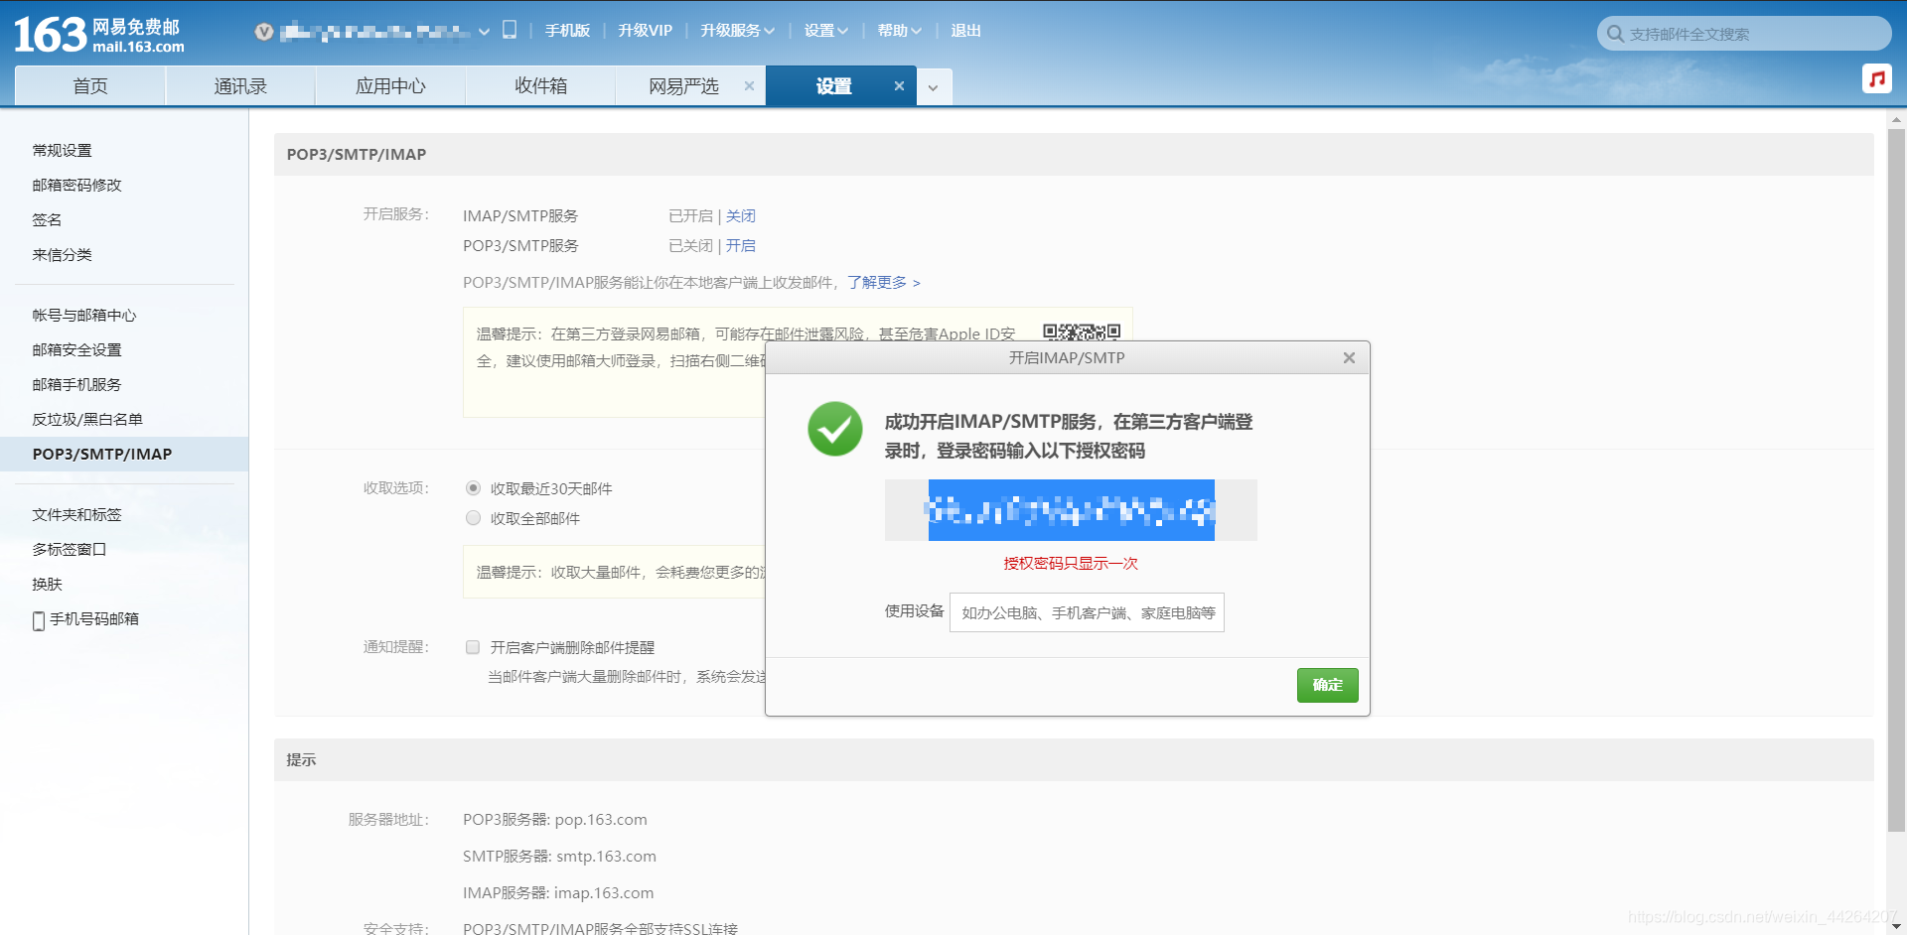Enable 开启客户端删除邮件提醒

coord(473,647)
